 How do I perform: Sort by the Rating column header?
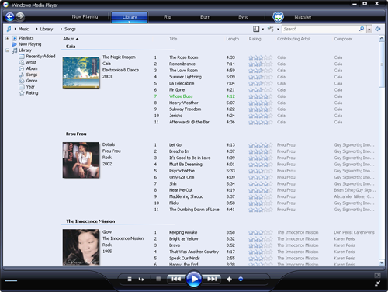tap(255, 39)
